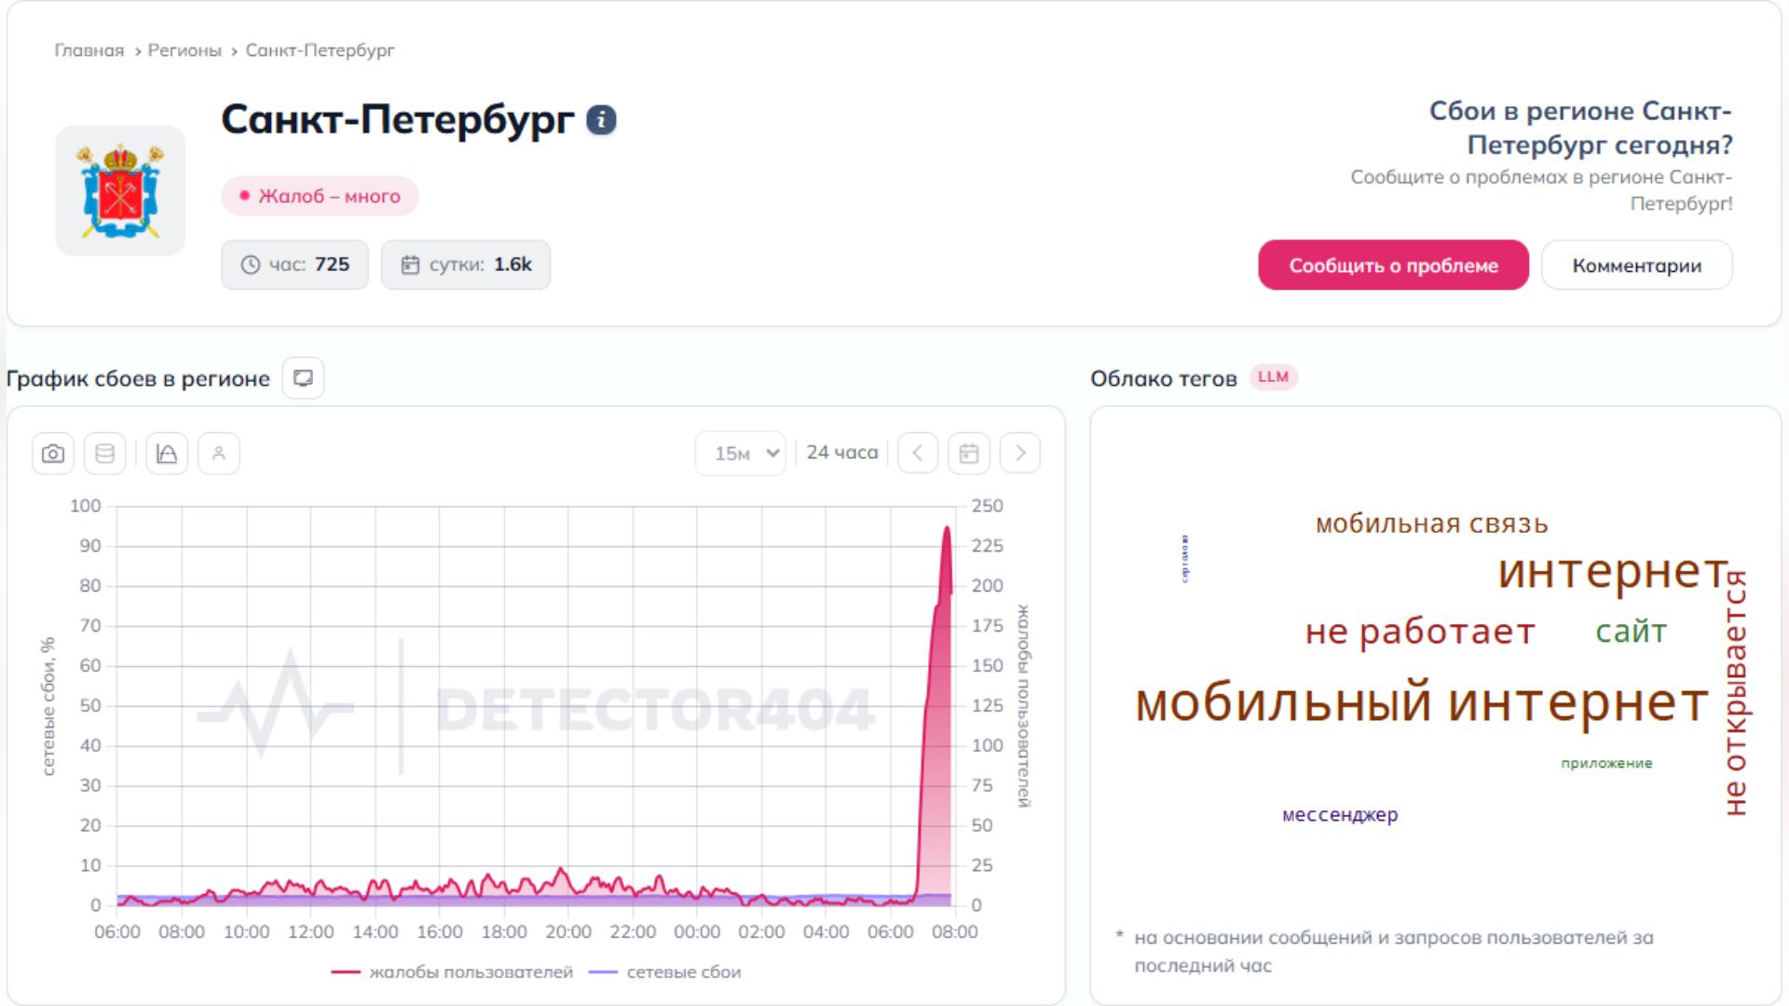Toggle жалобы пользователей legend series
This screenshot has width=1789, height=1006.
(x=453, y=972)
